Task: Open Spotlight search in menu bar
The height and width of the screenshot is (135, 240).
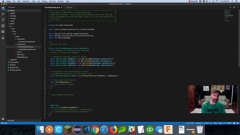Action: point(232,1)
